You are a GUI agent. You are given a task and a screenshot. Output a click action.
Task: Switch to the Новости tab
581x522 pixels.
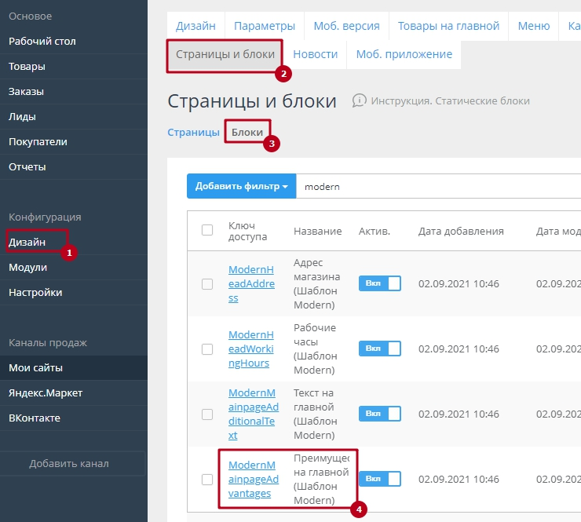[x=315, y=55]
